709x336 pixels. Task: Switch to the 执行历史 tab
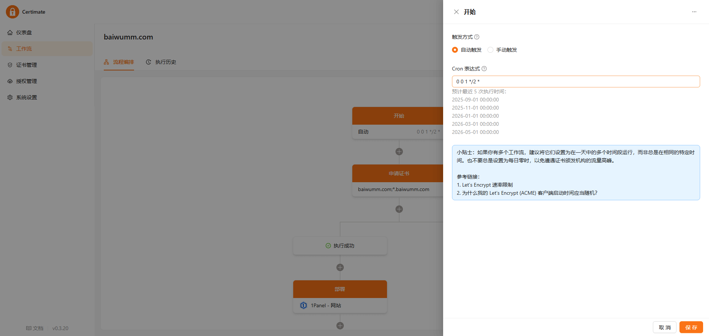pyautogui.click(x=161, y=62)
